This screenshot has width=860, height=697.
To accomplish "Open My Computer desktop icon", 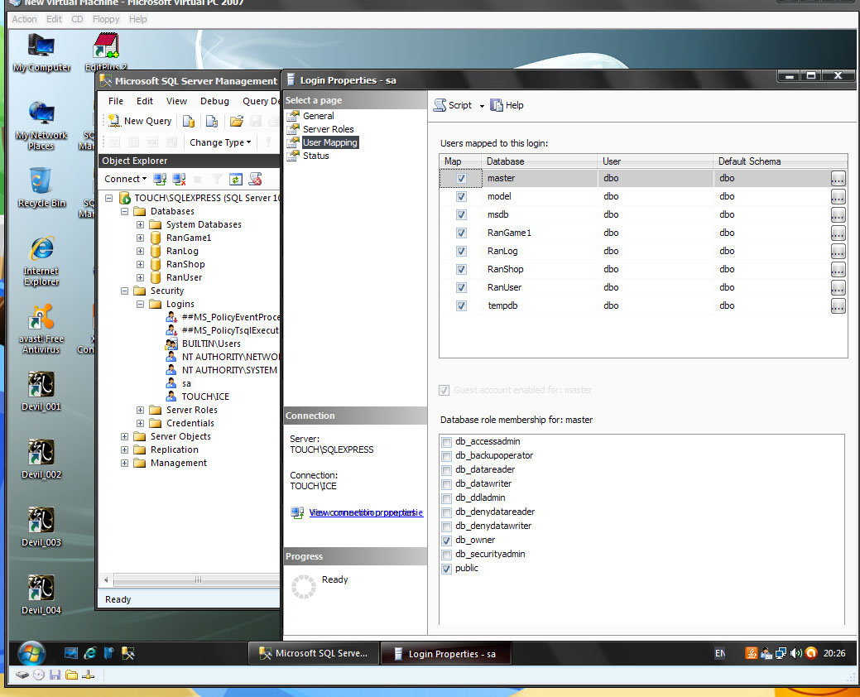I will point(41,53).
